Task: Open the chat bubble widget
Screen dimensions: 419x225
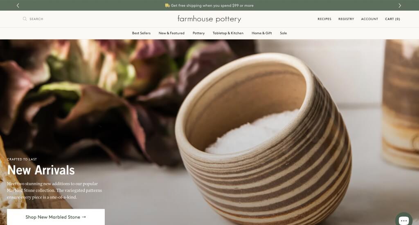Action: coord(404,220)
